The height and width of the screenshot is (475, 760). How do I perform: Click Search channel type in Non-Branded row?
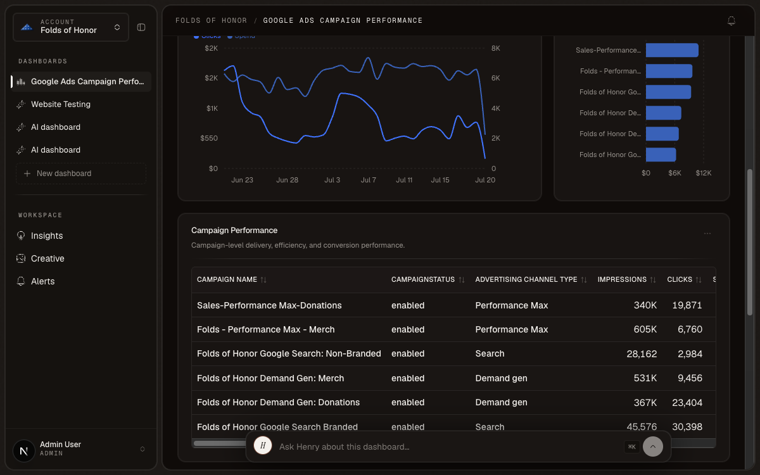point(490,353)
